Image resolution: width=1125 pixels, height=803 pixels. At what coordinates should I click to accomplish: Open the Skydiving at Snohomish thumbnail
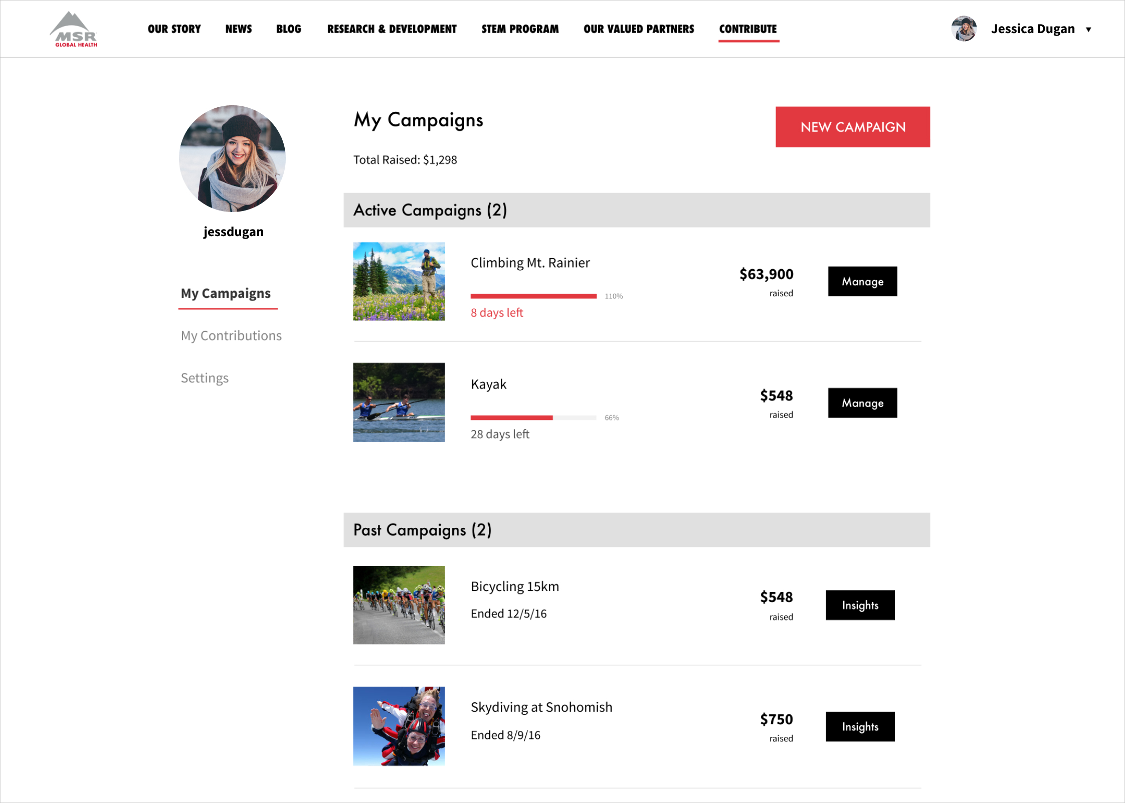399,726
